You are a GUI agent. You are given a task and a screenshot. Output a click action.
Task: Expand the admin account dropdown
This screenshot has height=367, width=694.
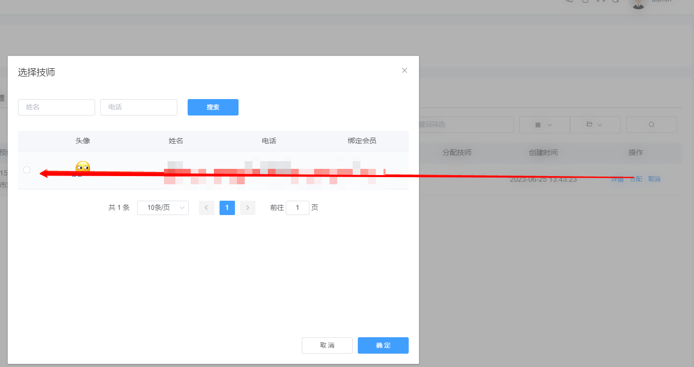[x=663, y=2]
